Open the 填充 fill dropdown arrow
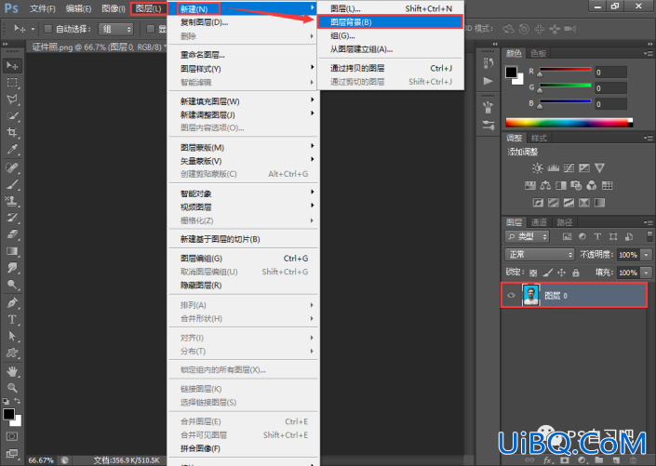The height and width of the screenshot is (466, 656). [x=647, y=273]
